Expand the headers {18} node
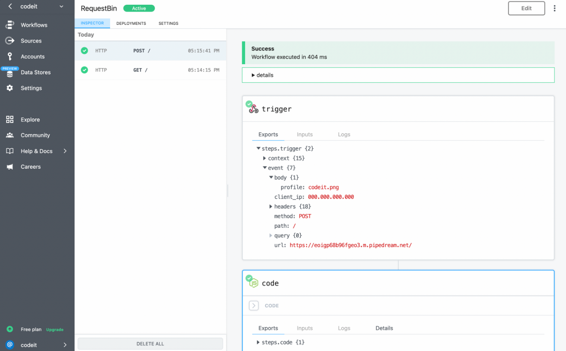The width and height of the screenshot is (566, 351). click(271, 206)
